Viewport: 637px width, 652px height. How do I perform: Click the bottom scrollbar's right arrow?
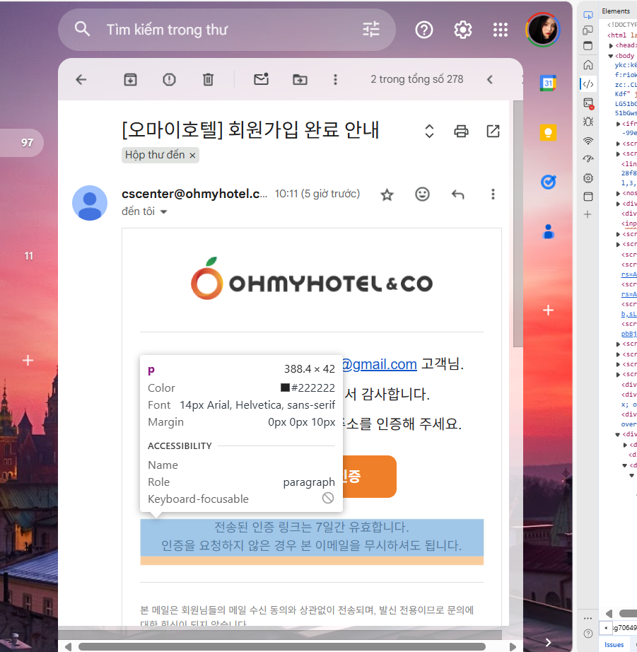(x=513, y=646)
